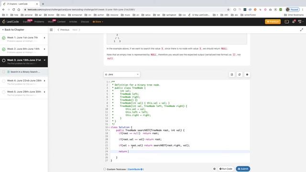Click Run Code button
Image resolution: width=306 pixels, height=172 pixels.
[x=226, y=169]
